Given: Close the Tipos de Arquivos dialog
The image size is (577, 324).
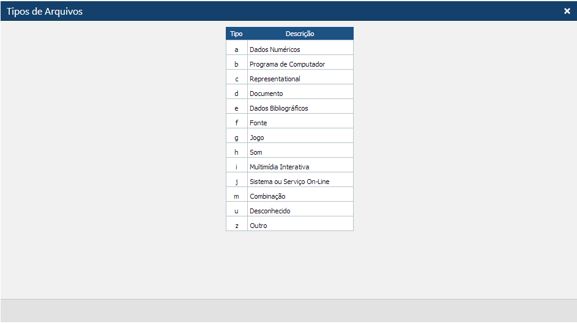Looking at the screenshot, I should (567, 11).
